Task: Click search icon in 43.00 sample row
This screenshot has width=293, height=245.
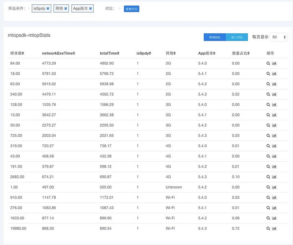Action: point(268,156)
